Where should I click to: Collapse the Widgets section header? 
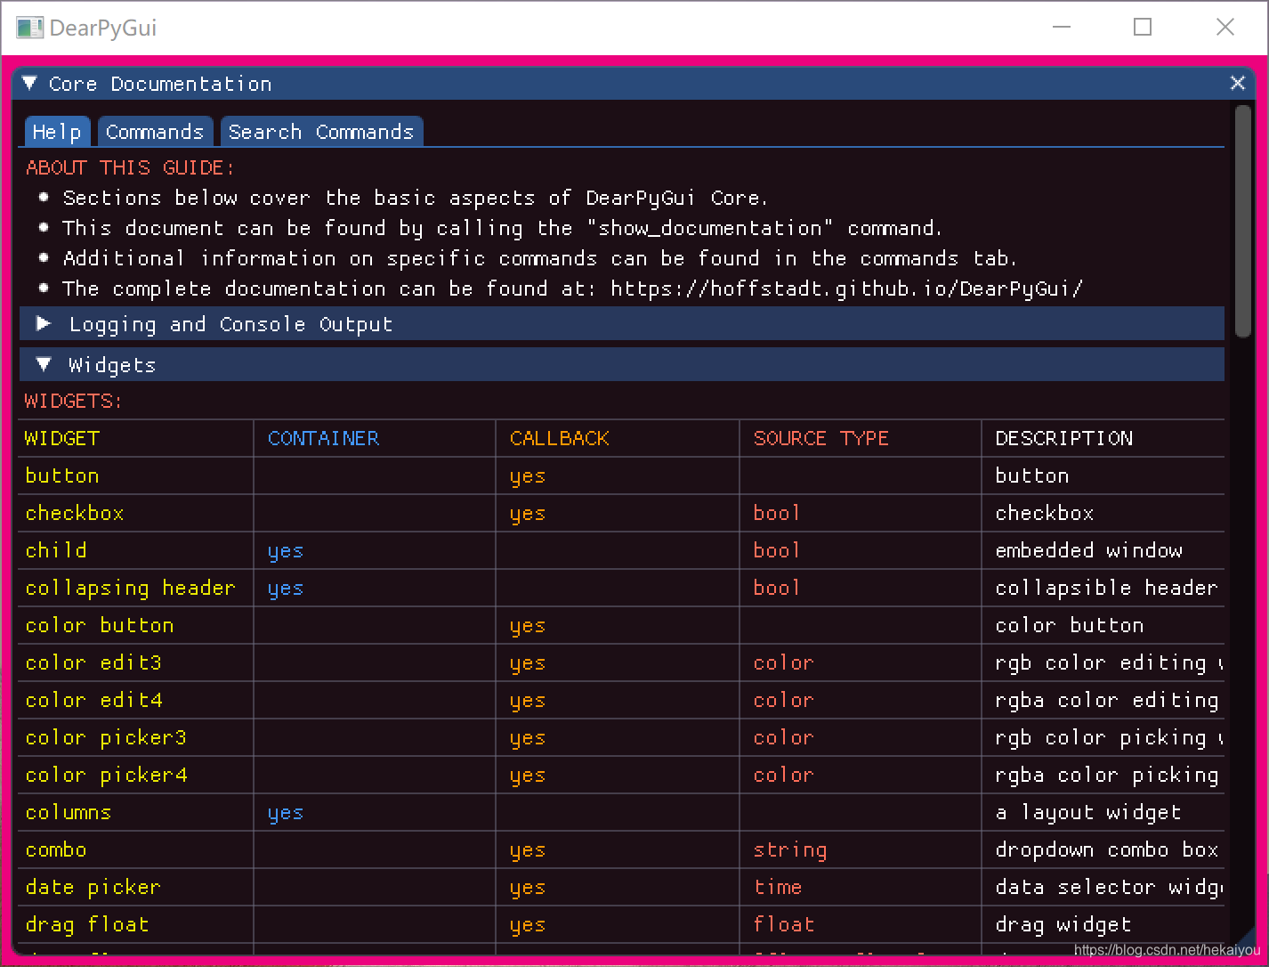[622, 365]
